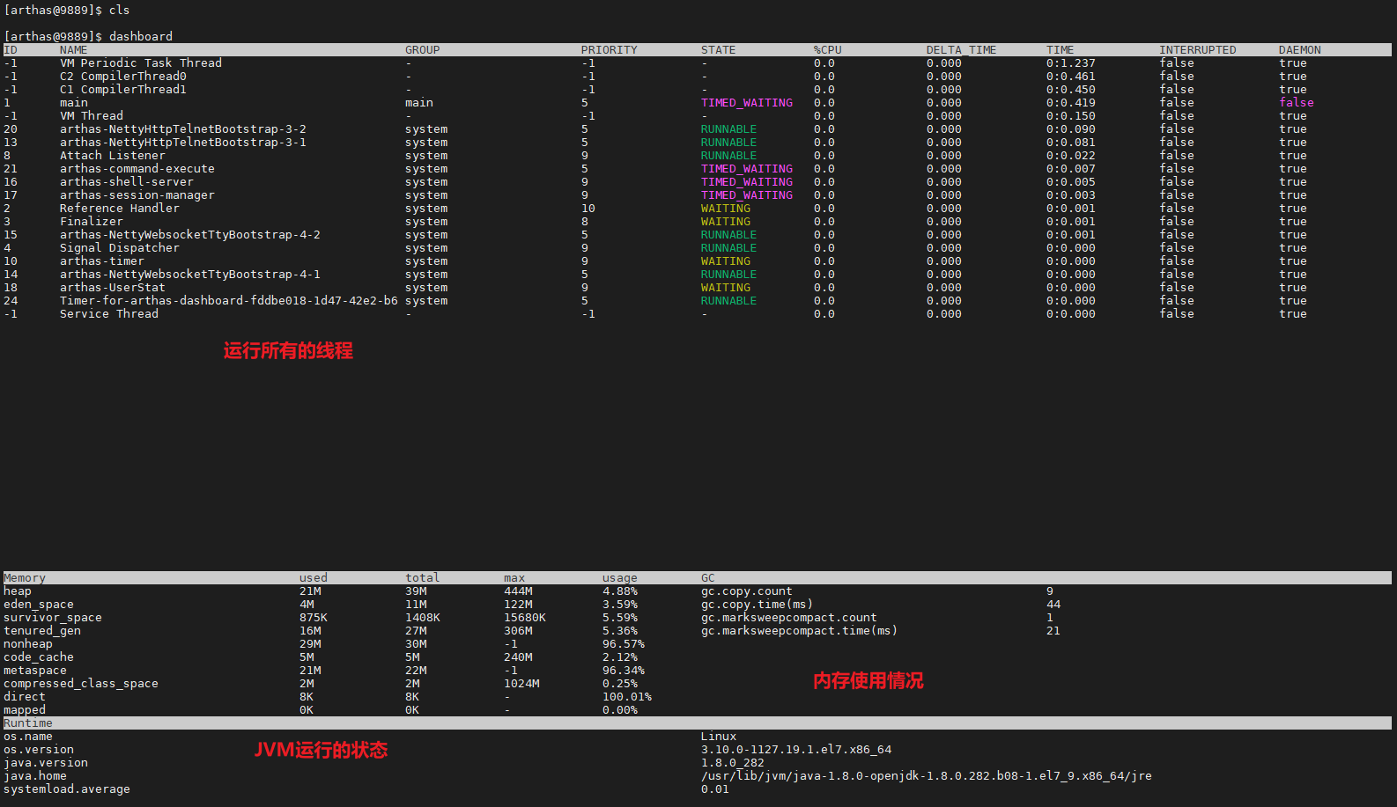Click the PRIORITY column header
The height and width of the screenshot is (807, 1397).
[609, 50]
